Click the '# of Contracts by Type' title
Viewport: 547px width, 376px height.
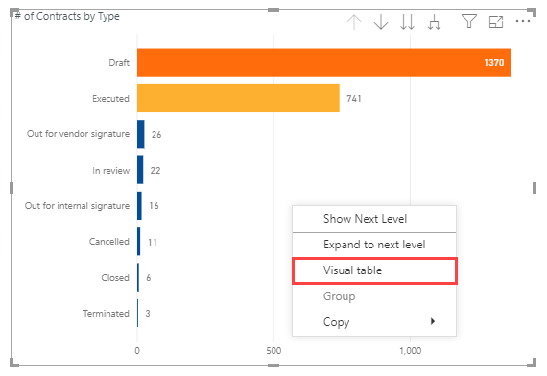67,16
